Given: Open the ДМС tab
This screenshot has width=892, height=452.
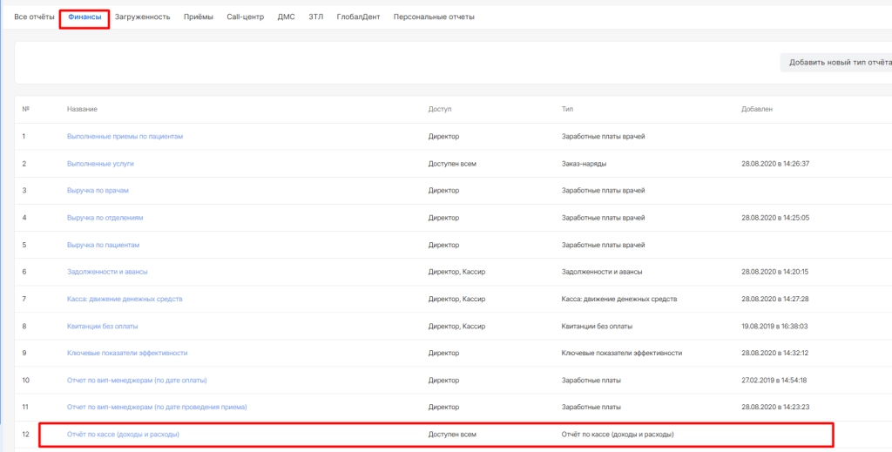Looking at the screenshot, I should (286, 17).
